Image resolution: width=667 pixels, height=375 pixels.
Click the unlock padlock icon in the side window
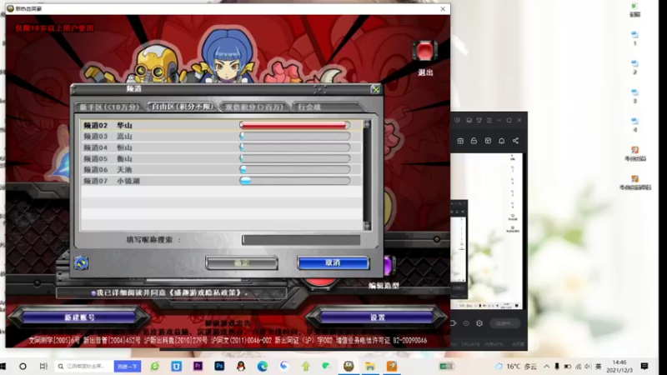pos(474,141)
